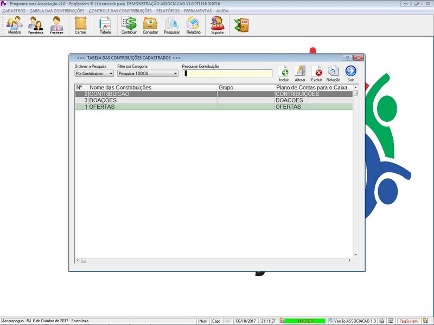Select the OFERTAS row name
434x325 pixels.
pyautogui.click(x=102, y=107)
